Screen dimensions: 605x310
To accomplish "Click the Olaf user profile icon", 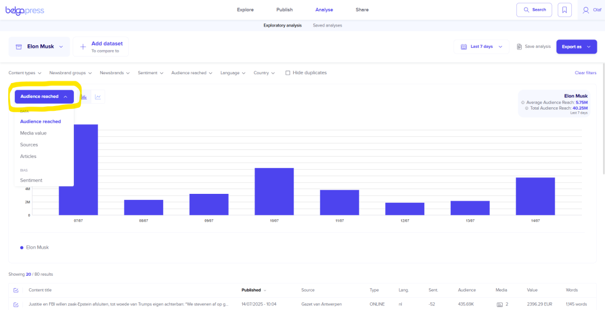I will pyautogui.click(x=586, y=10).
